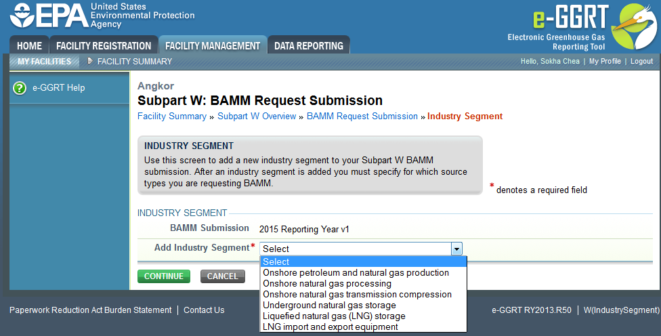
Task: Select Onshore natural gas processing option
Action: (x=364, y=284)
